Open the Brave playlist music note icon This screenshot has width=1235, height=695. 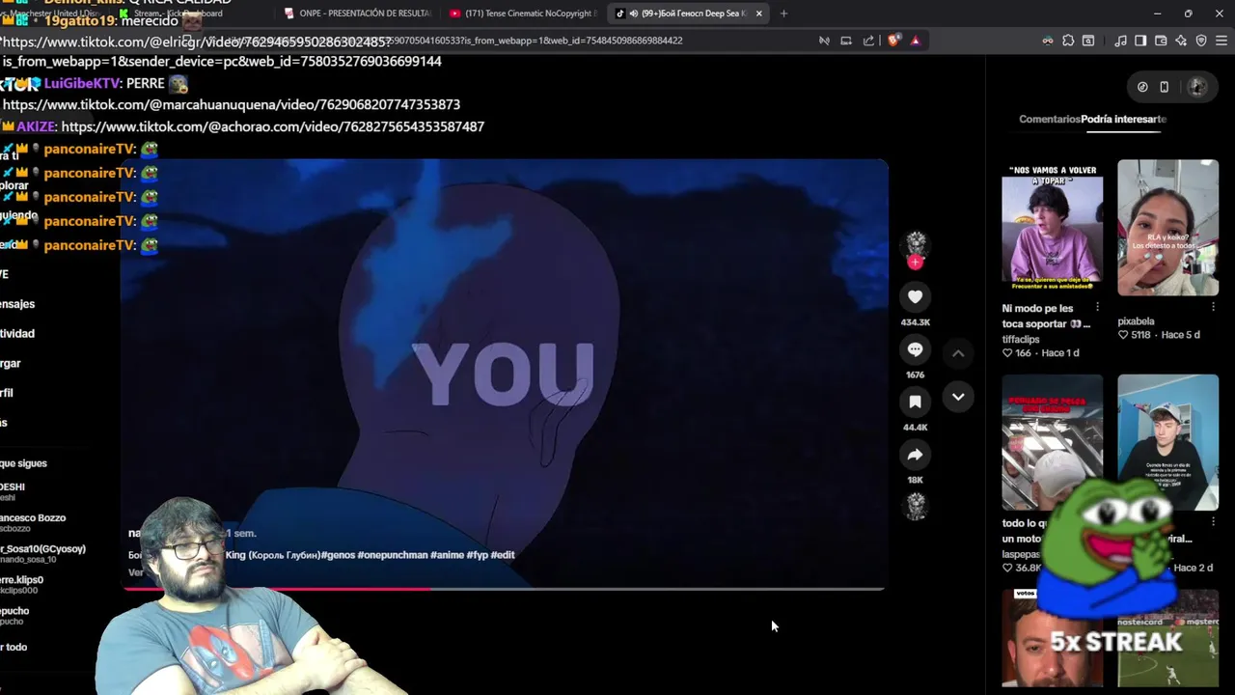1120,41
